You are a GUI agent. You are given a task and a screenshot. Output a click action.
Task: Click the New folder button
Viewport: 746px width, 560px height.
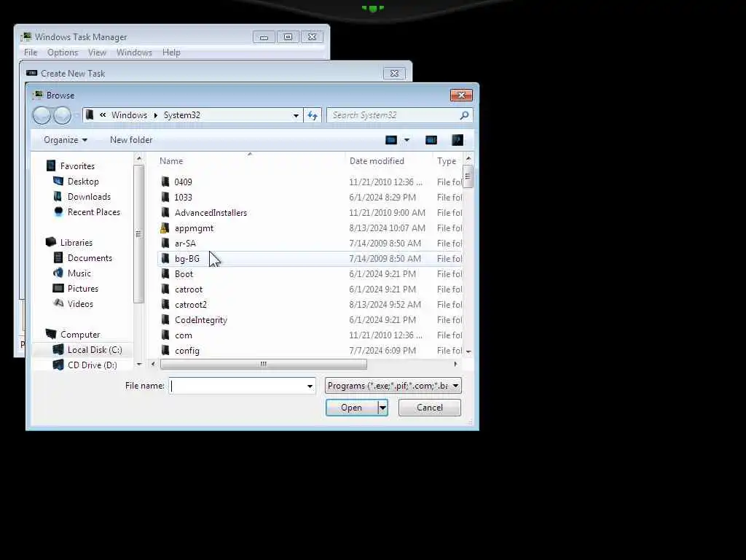(x=131, y=140)
